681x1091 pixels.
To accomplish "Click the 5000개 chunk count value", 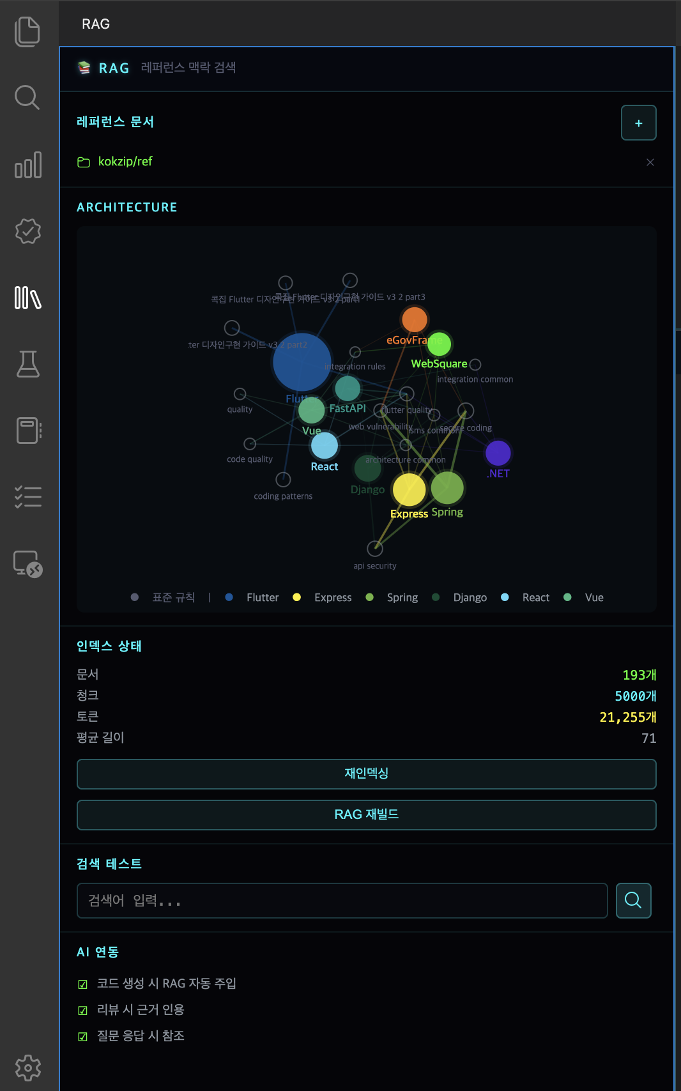I will pos(636,696).
